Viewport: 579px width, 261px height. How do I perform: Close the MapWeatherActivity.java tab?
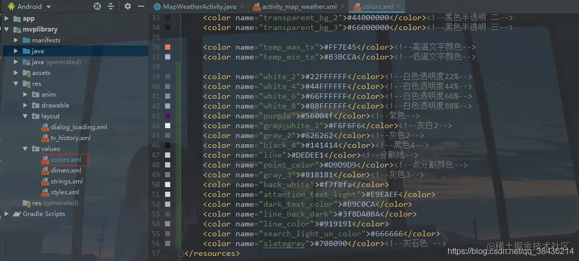point(242,7)
